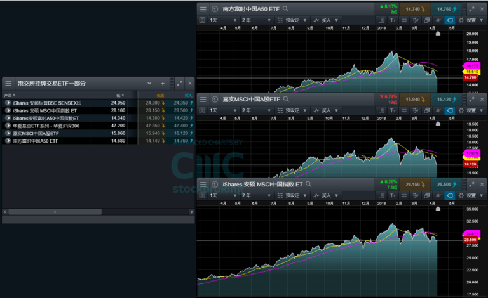This screenshot has height=298, width=488.
Task: Select text annotation tool in middle chart toolbar
Action: (x=393, y=110)
